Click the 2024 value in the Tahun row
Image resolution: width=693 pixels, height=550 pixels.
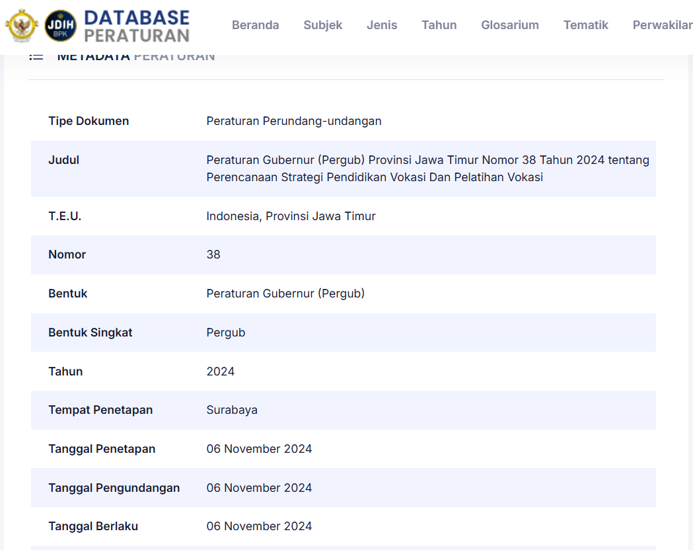(220, 372)
